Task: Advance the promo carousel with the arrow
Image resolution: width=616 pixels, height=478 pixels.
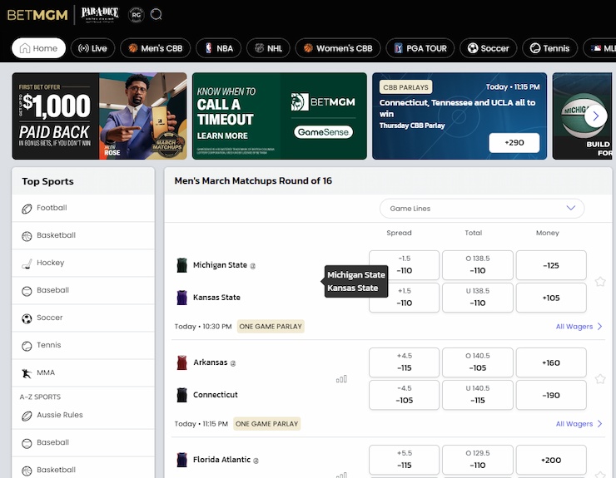Action: (595, 116)
